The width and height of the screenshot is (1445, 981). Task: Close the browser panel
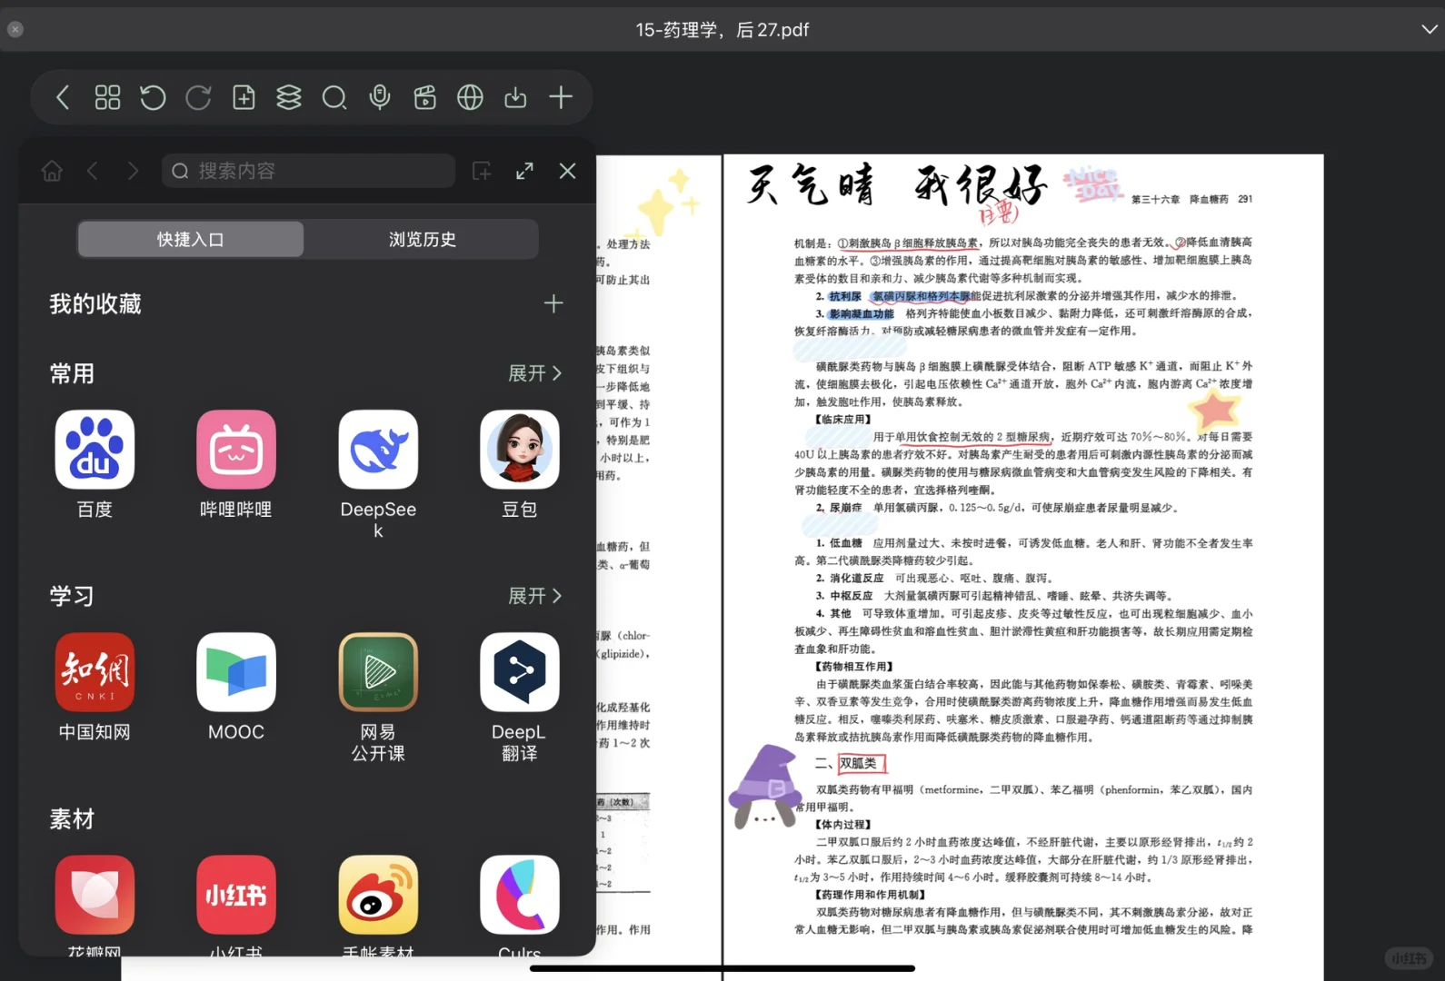point(568,171)
